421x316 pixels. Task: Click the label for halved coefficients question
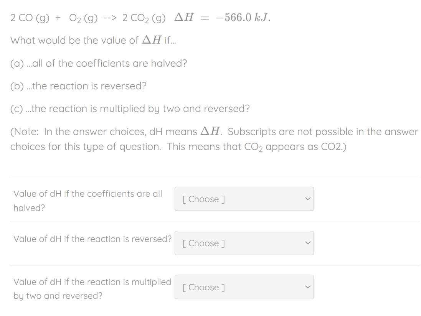88,201
